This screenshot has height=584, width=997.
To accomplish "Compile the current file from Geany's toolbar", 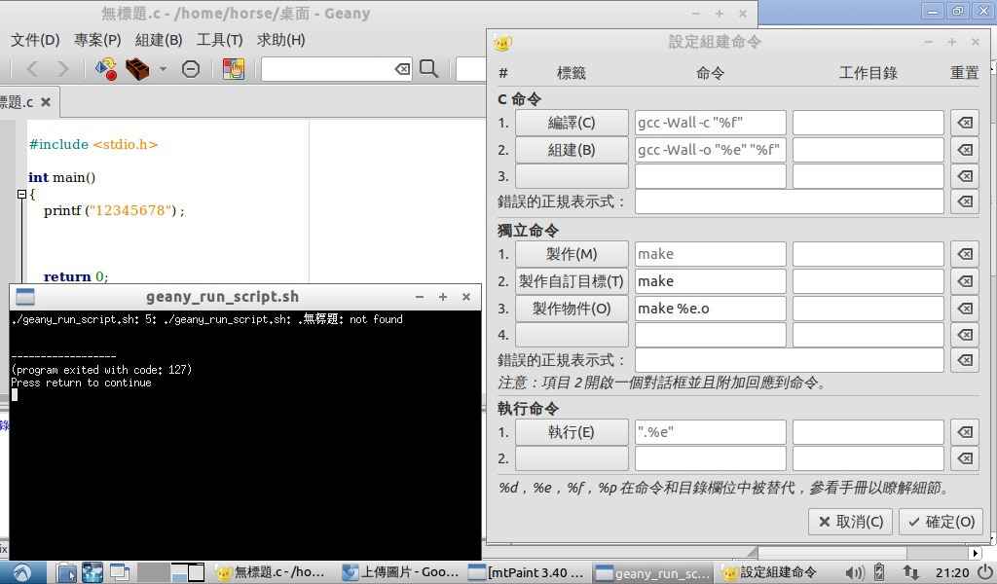I will 105,69.
